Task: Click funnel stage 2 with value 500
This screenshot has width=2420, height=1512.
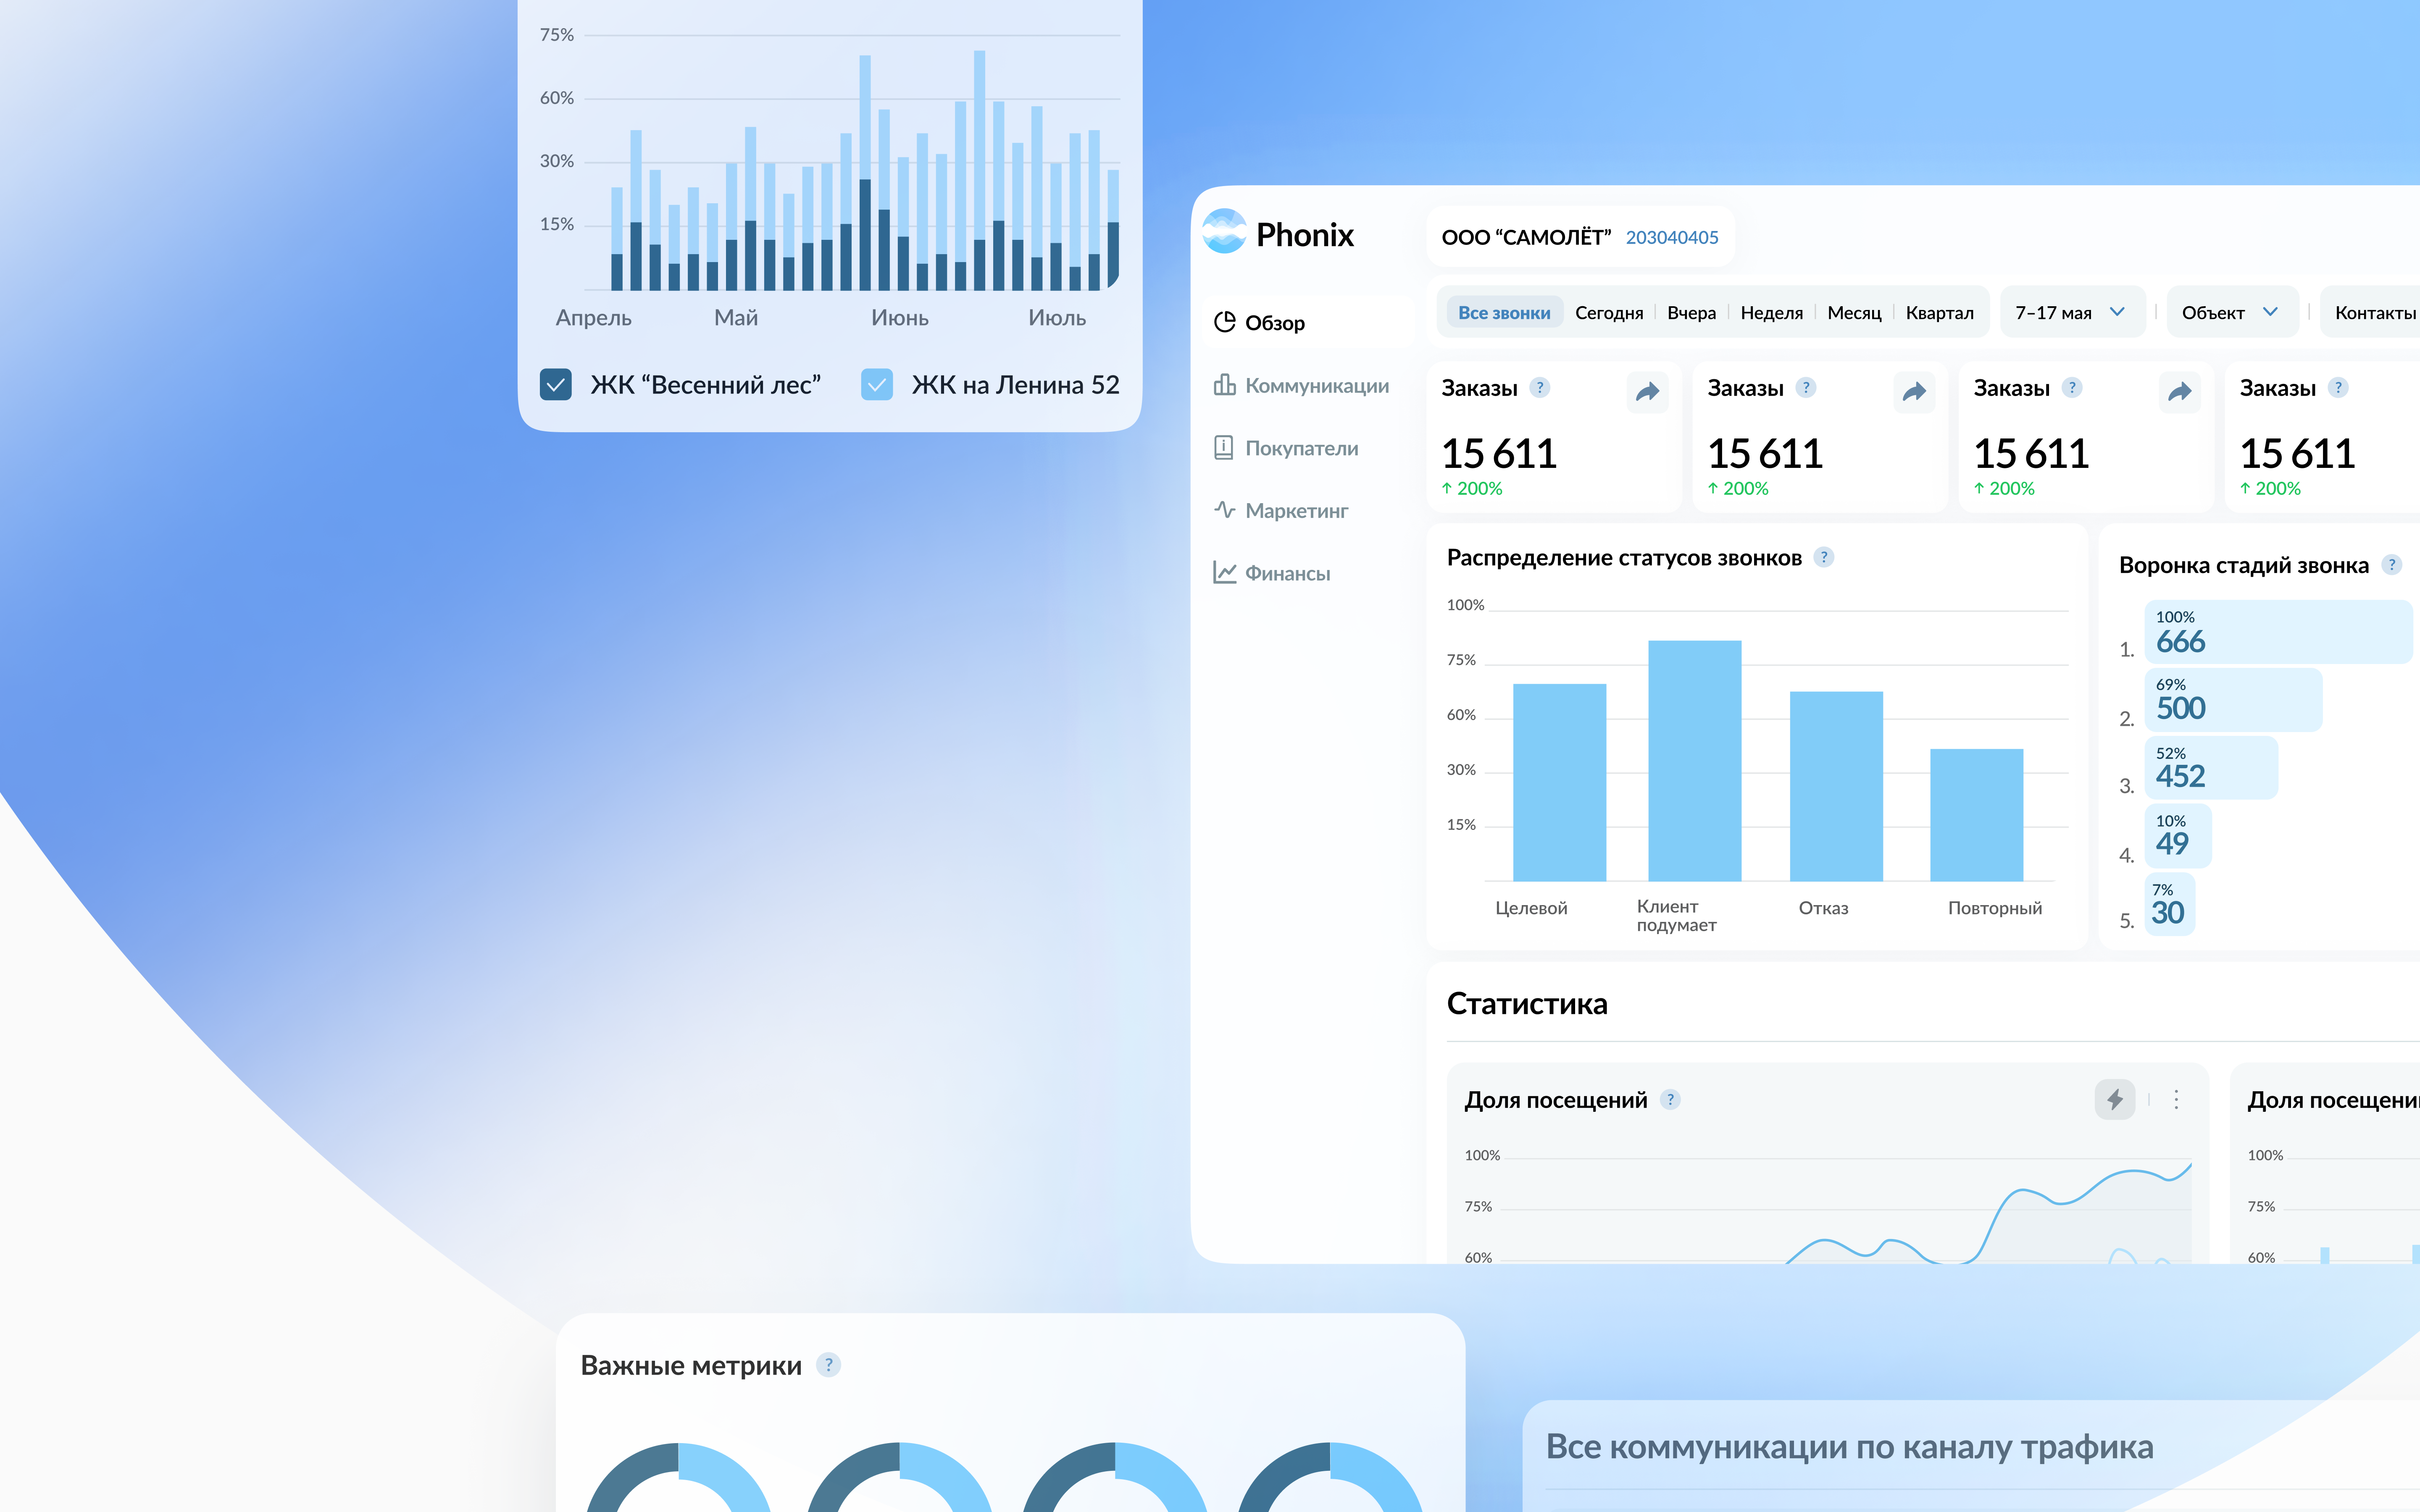Action: [2233, 700]
